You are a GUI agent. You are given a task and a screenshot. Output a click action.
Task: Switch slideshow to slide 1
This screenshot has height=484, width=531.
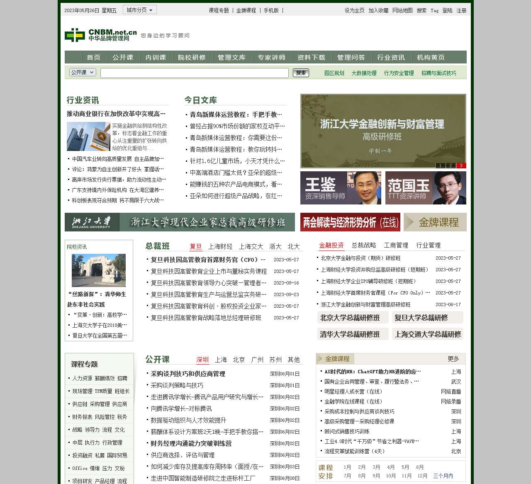[440, 165]
